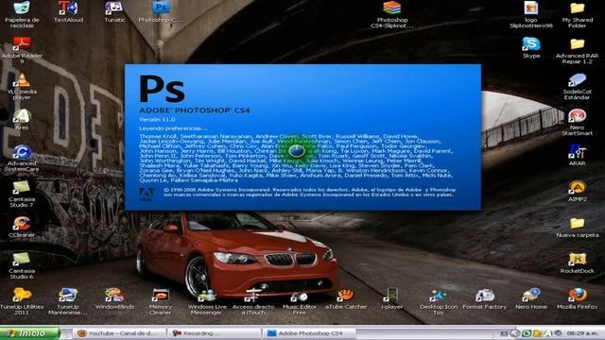Viewport: 605px width, 340px height.
Task: Launch Nero StartSmart icon
Action: point(578,116)
